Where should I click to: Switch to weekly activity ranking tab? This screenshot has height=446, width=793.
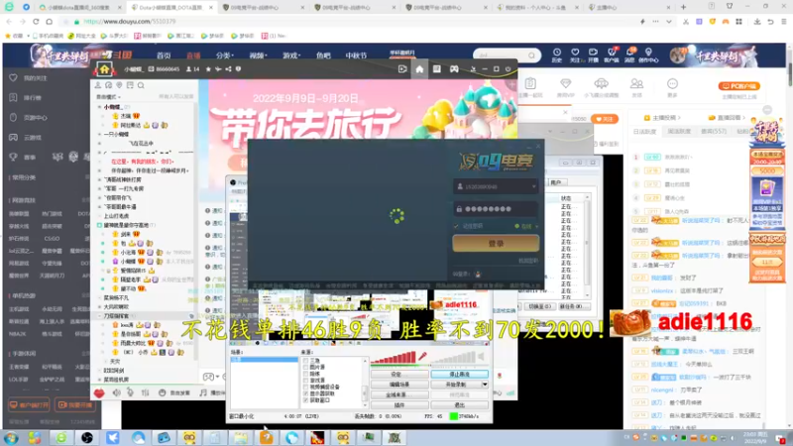pyautogui.click(x=679, y=132)
